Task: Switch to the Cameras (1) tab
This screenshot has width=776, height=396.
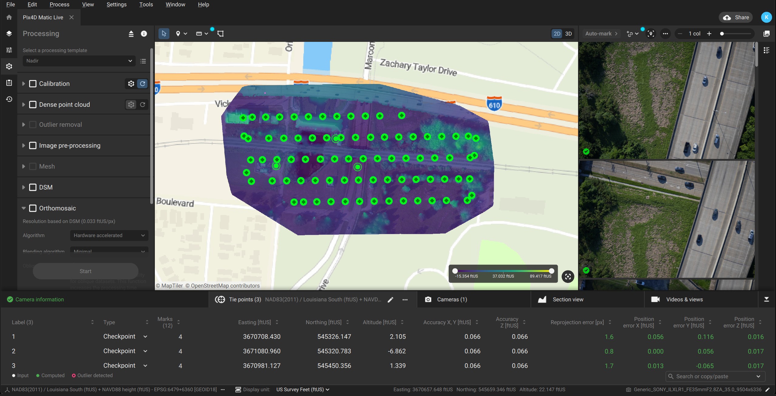Action: coord(452,300)
